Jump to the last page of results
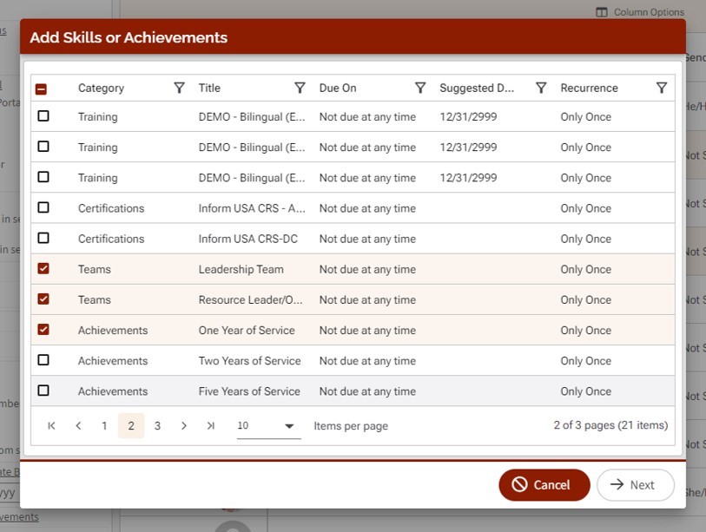Screen dimensions: 706x532 click(x=210, y=426)
